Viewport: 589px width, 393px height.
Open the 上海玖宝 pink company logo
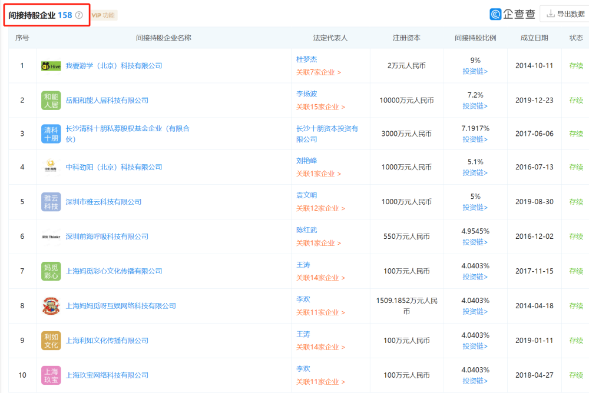coord(51,375)
